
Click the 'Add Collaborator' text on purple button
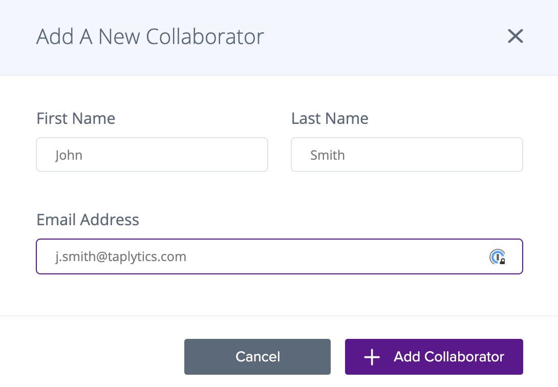pos(449,357)
